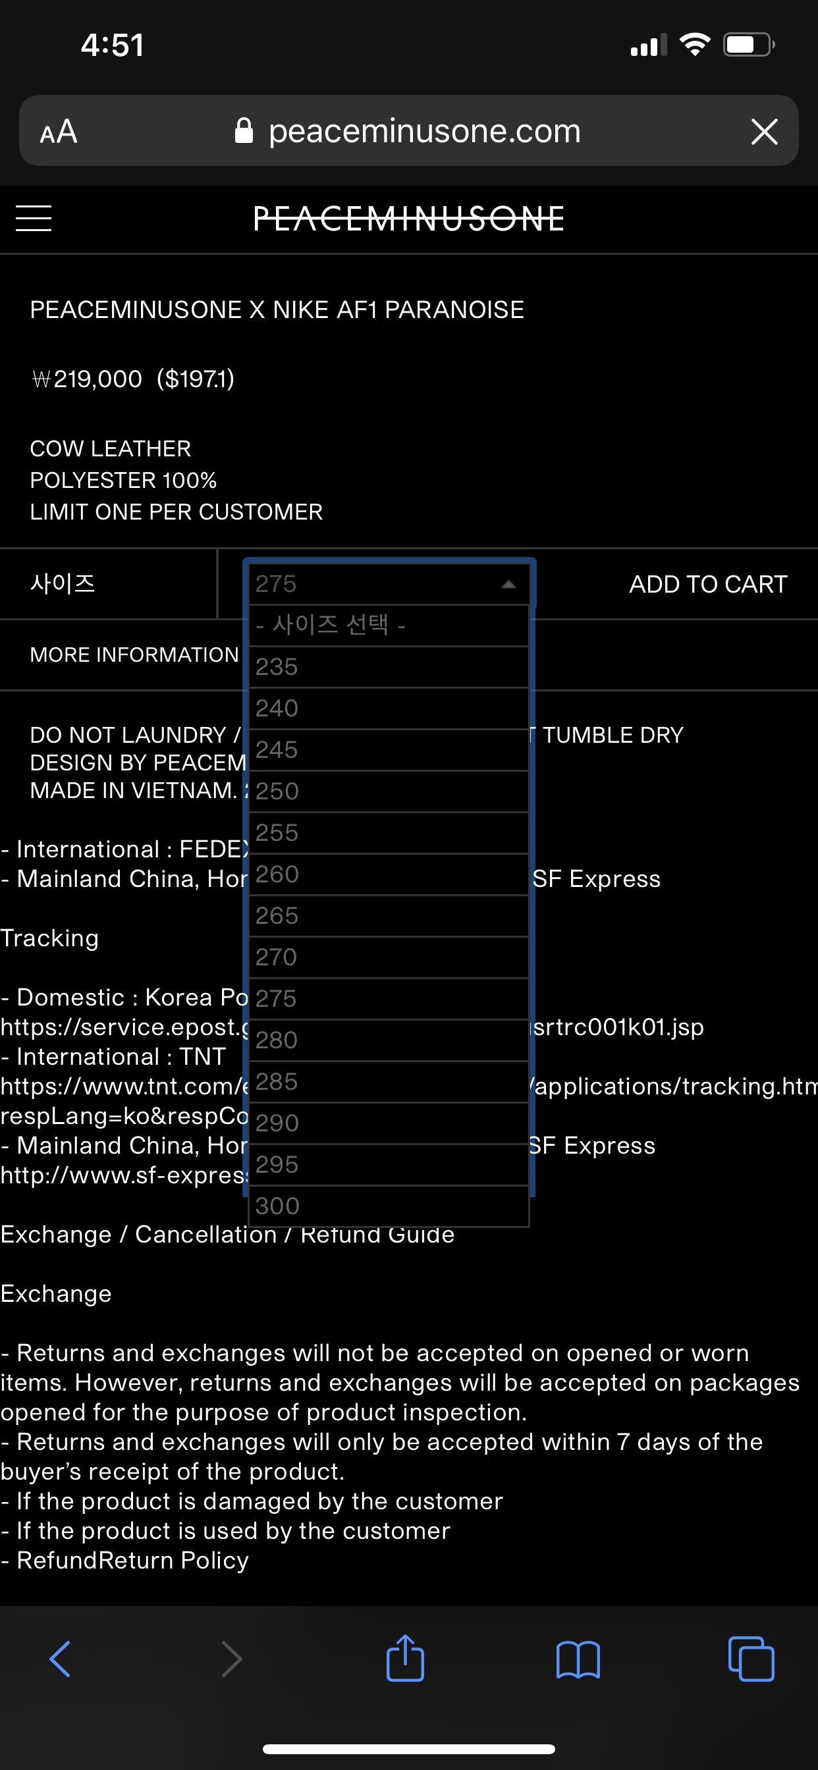The image size is (818, 1770).
Task: Pick size 285 in the list
Action: (x=389, y=1081)
